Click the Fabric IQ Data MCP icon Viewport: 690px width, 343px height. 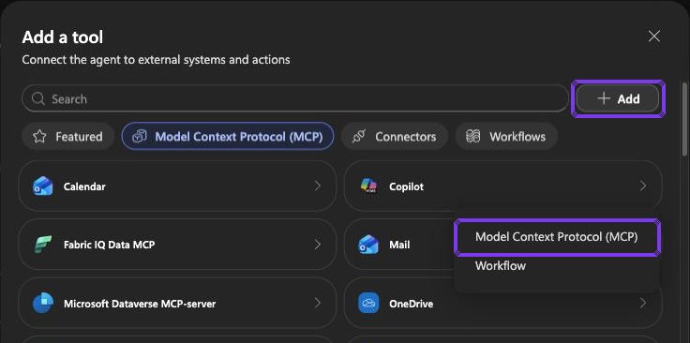click(x=43, y=245)
